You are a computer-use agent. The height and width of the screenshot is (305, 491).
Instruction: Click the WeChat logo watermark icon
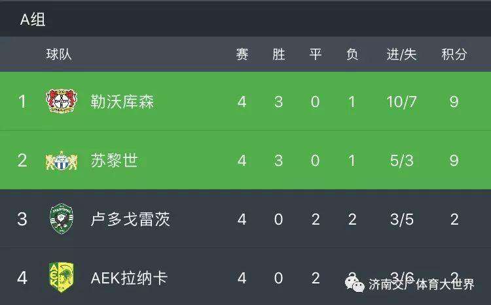pyautogui.click(x=354, y=283)
